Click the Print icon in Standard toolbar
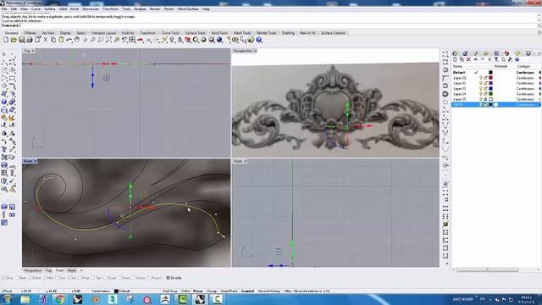Image resolution: width=542 pixels, height=305 pixels. 30,40
